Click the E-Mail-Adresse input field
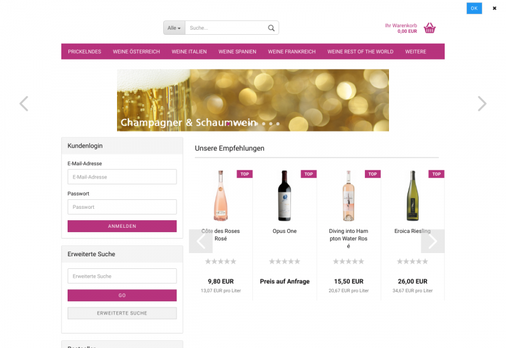Image resolution: width=506 pixels, height=348 pixels. [x=122, y=177]
